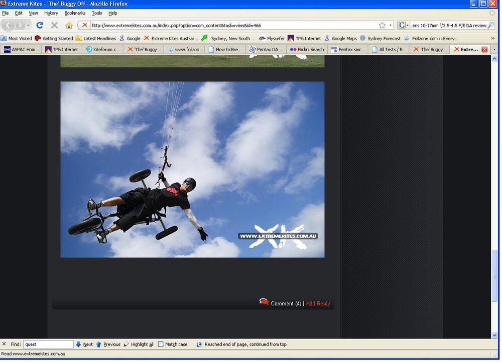Click Next in the Find bar
The height and width of the screenshot is (363, 502).
click(x=84, y=344)
